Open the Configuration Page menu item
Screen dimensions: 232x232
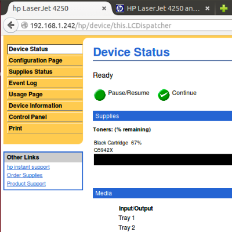coord(45,60)
